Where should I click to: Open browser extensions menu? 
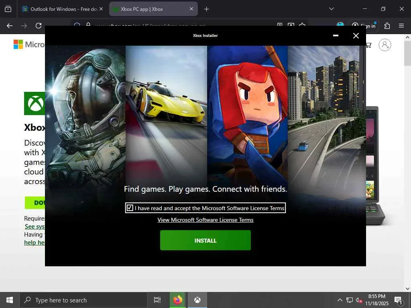coord(387,26)
